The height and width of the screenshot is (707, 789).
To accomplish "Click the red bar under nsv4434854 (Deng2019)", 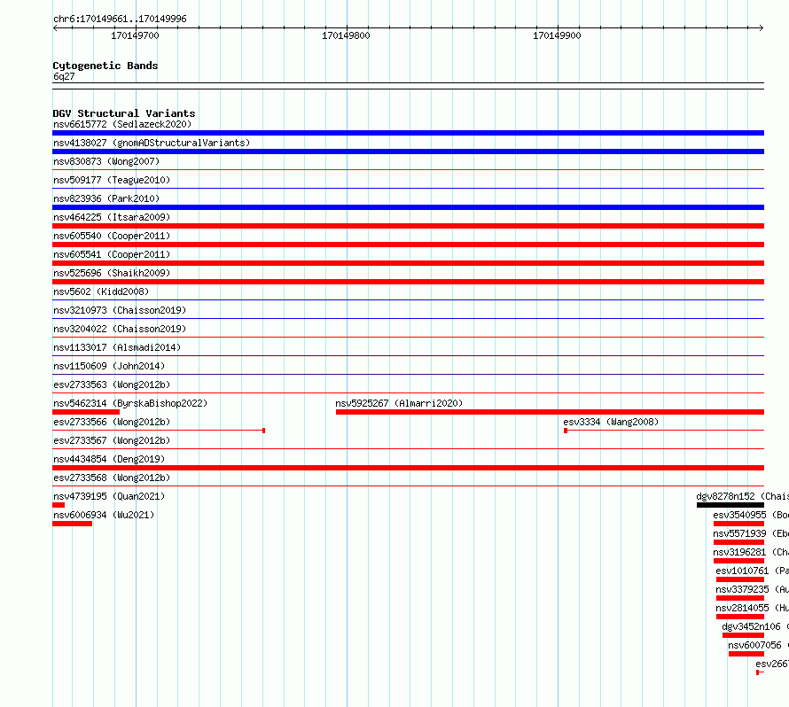I will point(408,468).
